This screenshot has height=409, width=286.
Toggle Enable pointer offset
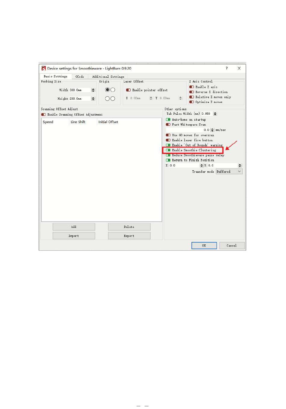pos(128,90)
